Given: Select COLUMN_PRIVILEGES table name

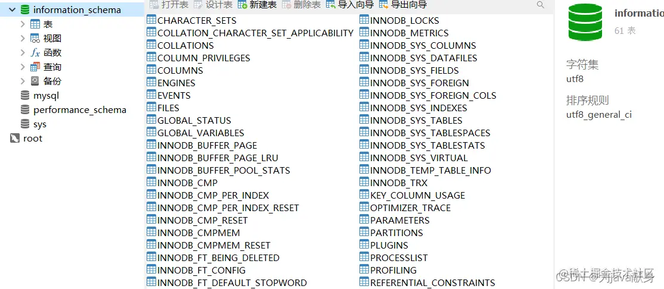Looking at the screenshot, I should [x=204, y=58].
